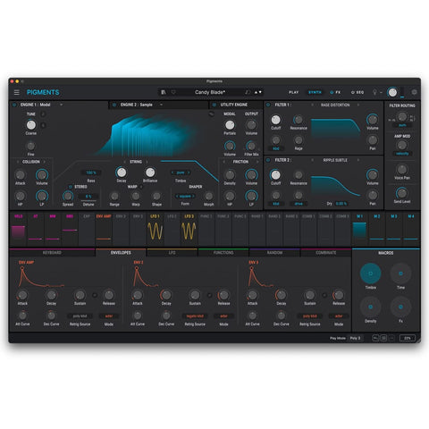
Task: Open Amp Mod velocity source dropdown
Action: point(402,154)
